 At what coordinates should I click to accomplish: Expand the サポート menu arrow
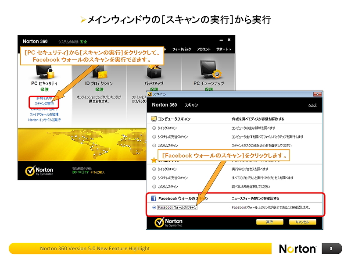[x=230, y=49]
